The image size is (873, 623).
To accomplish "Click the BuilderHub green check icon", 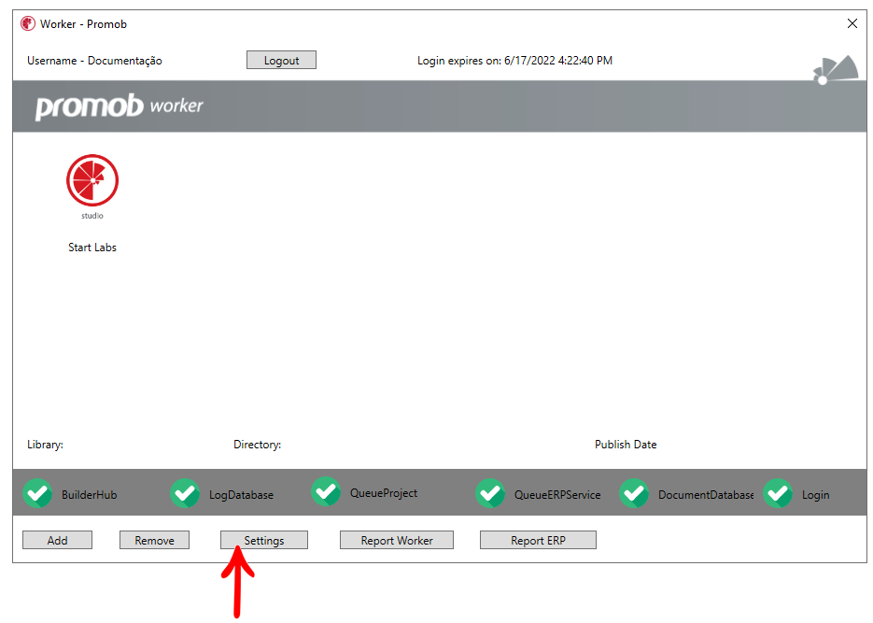I will tap(38, 493).
